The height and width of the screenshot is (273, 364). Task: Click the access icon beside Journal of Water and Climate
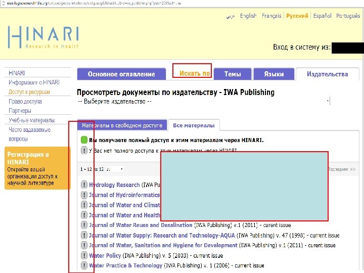point(84,205)
